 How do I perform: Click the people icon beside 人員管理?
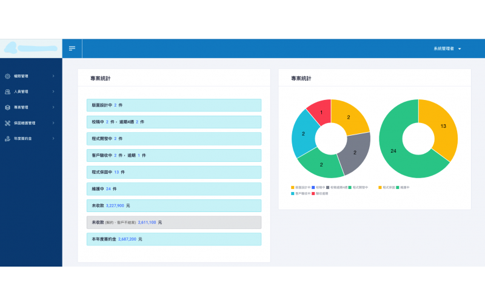[7, 92]
